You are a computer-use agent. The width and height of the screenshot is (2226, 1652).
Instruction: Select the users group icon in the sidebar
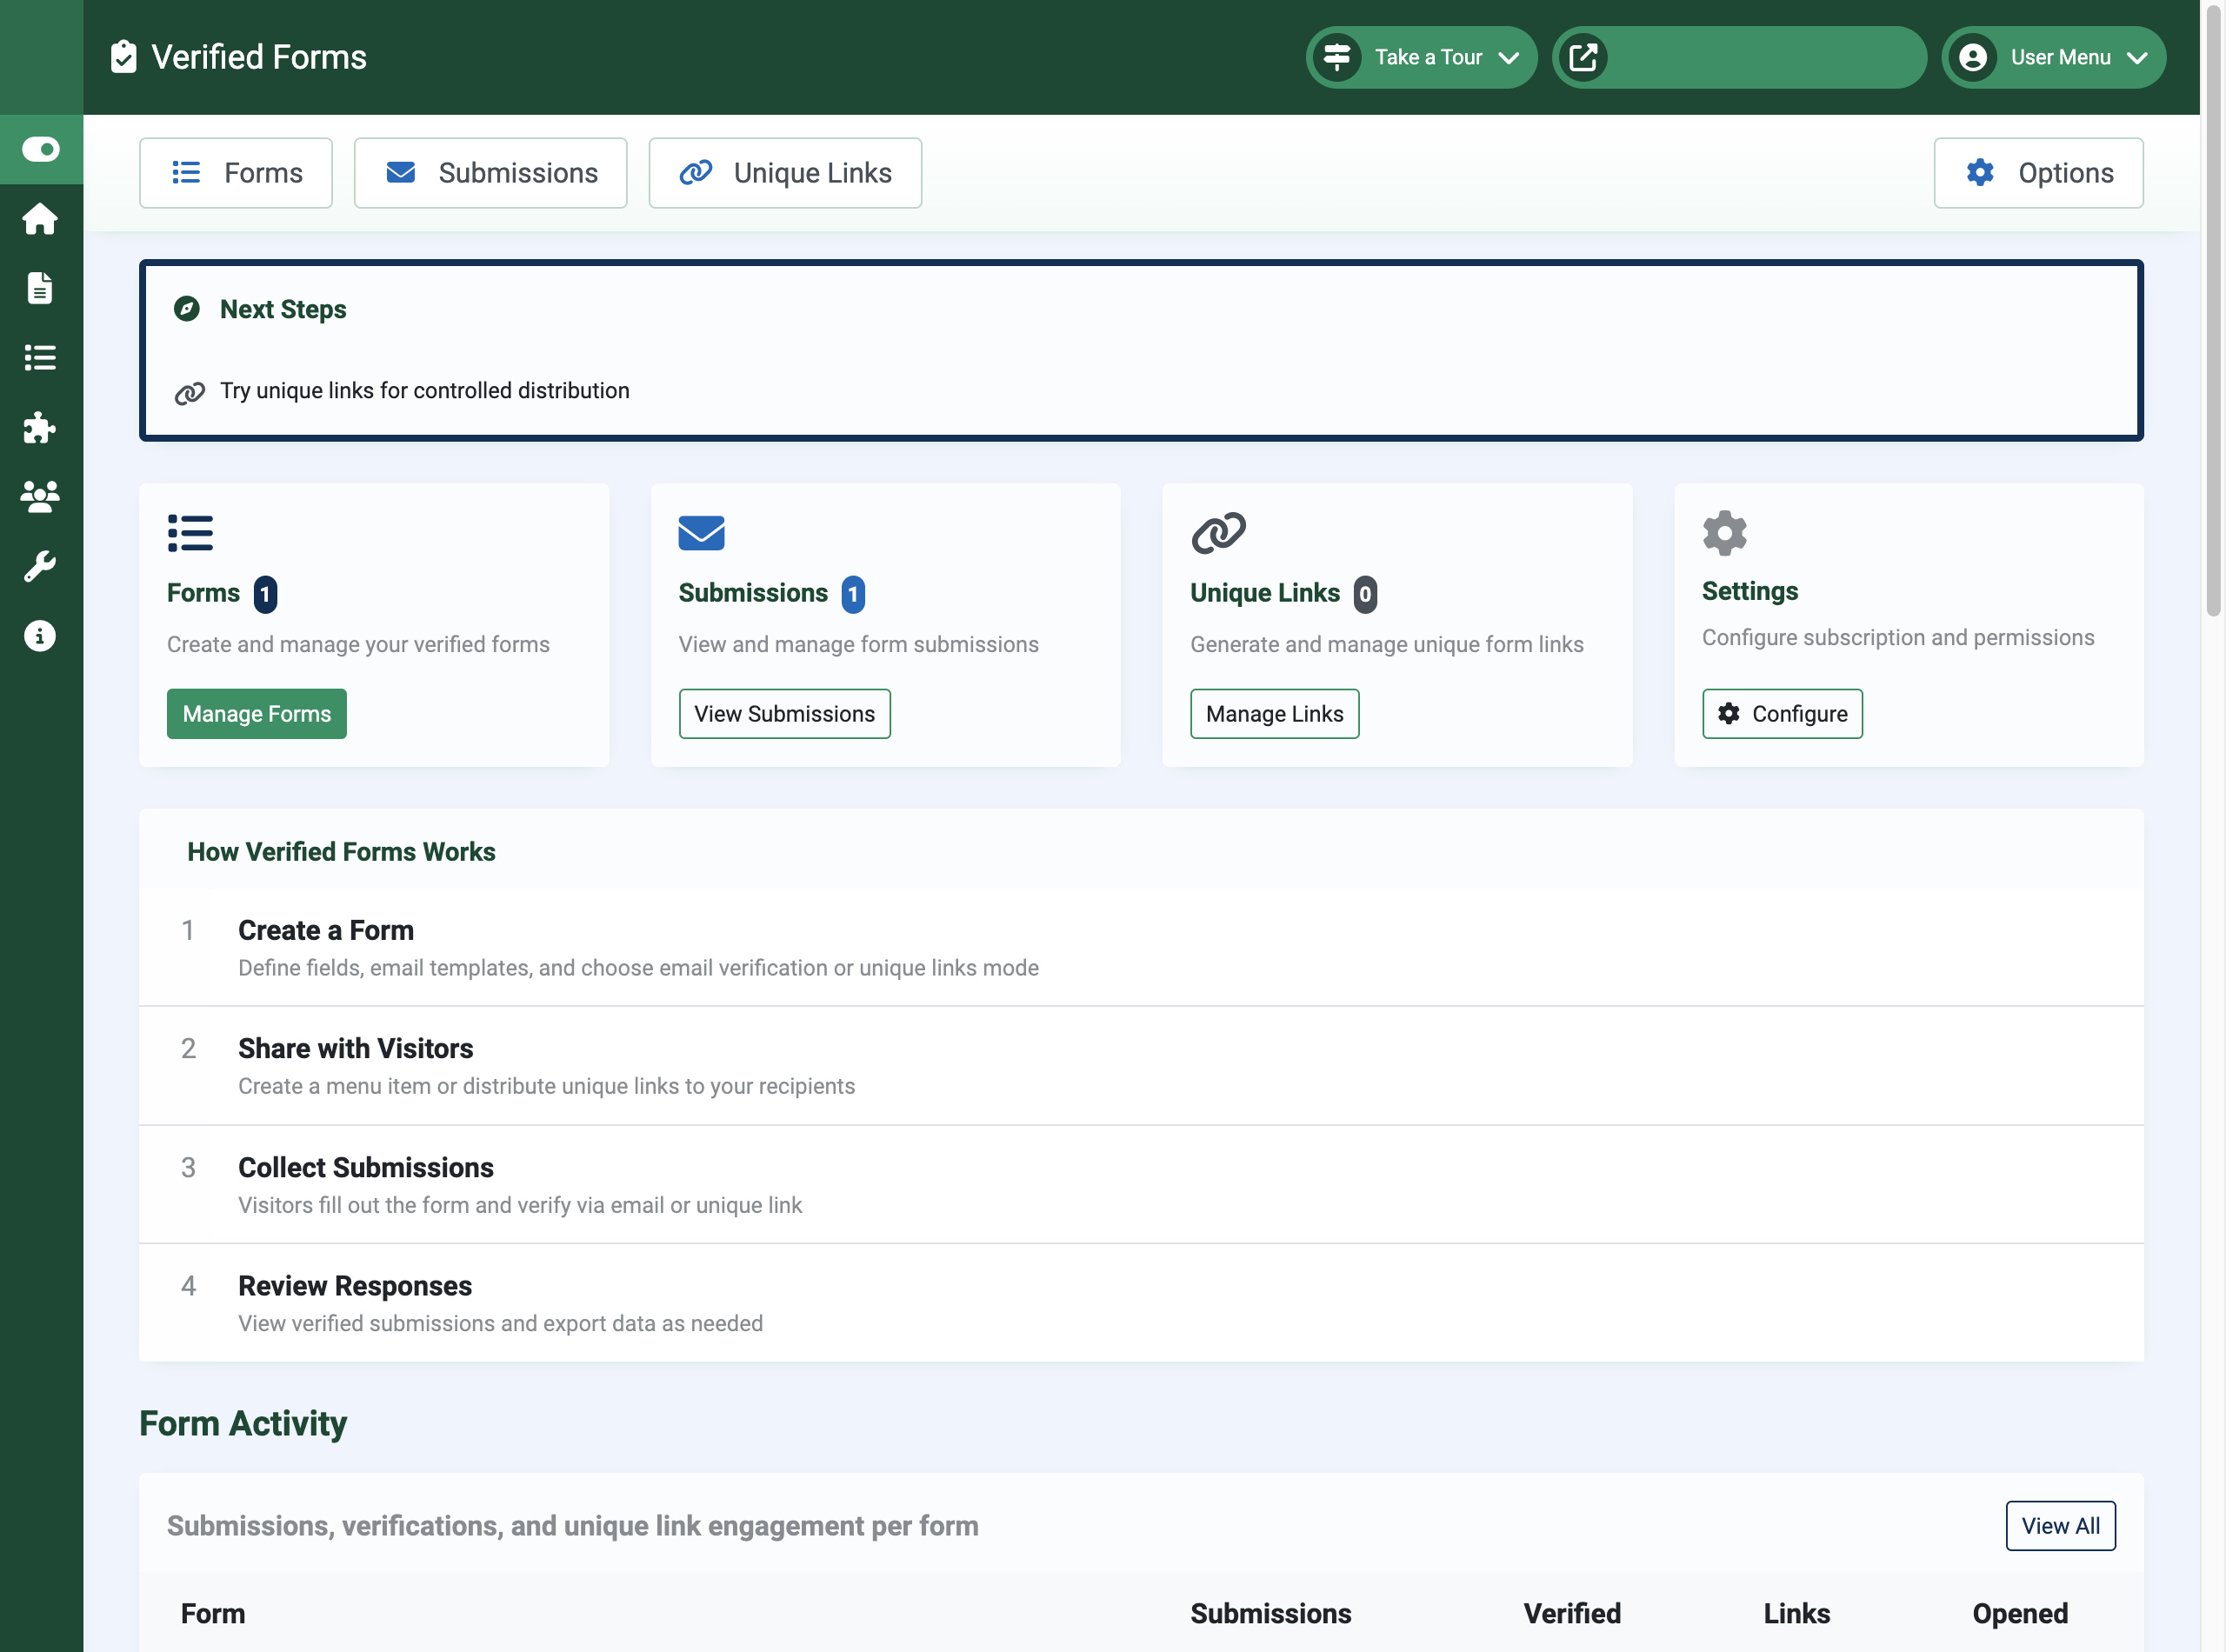[41, 497]
